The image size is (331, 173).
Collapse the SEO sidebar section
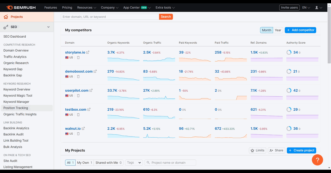[x=49, y=27]
